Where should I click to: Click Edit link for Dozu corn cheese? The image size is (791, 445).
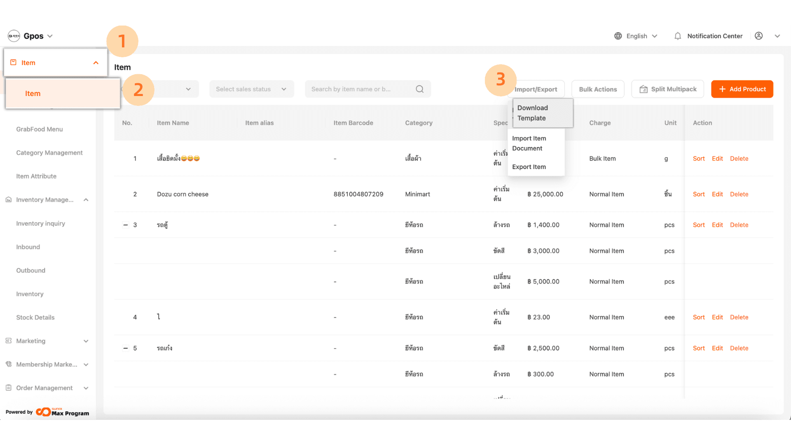pyautogui.click(x=717, y=194)
